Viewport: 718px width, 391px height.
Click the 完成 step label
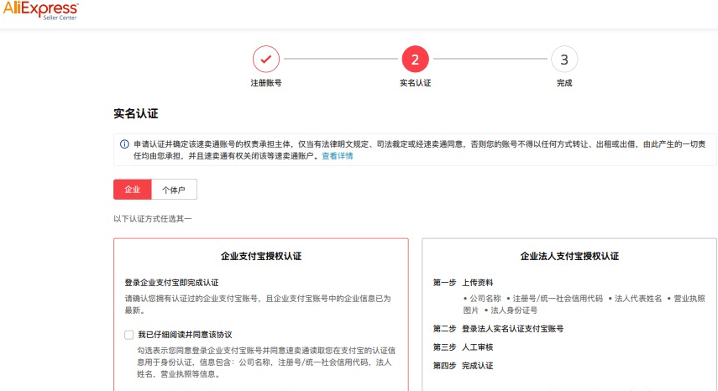[564, 83]
